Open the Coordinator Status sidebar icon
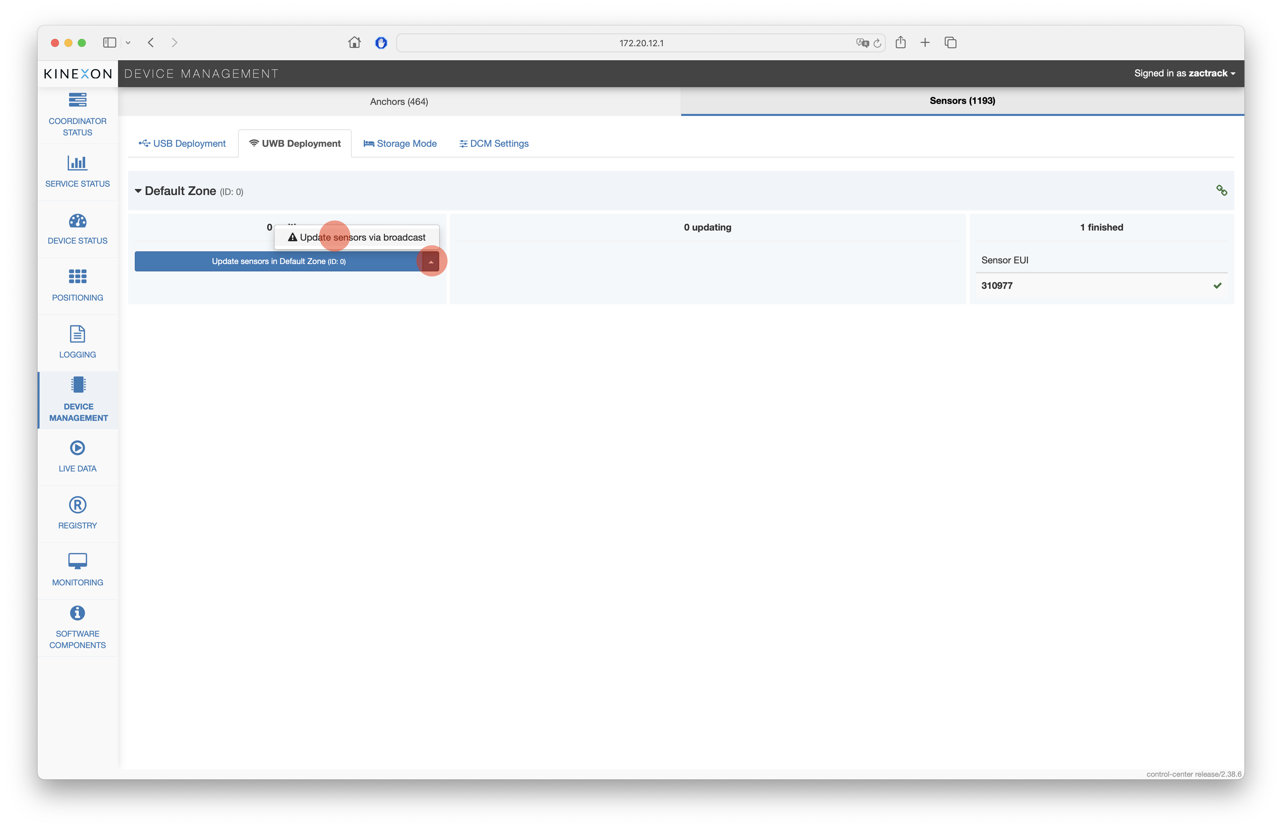Image resolution: width=1282 pixels, height=829 pixels. click(77, 101)
